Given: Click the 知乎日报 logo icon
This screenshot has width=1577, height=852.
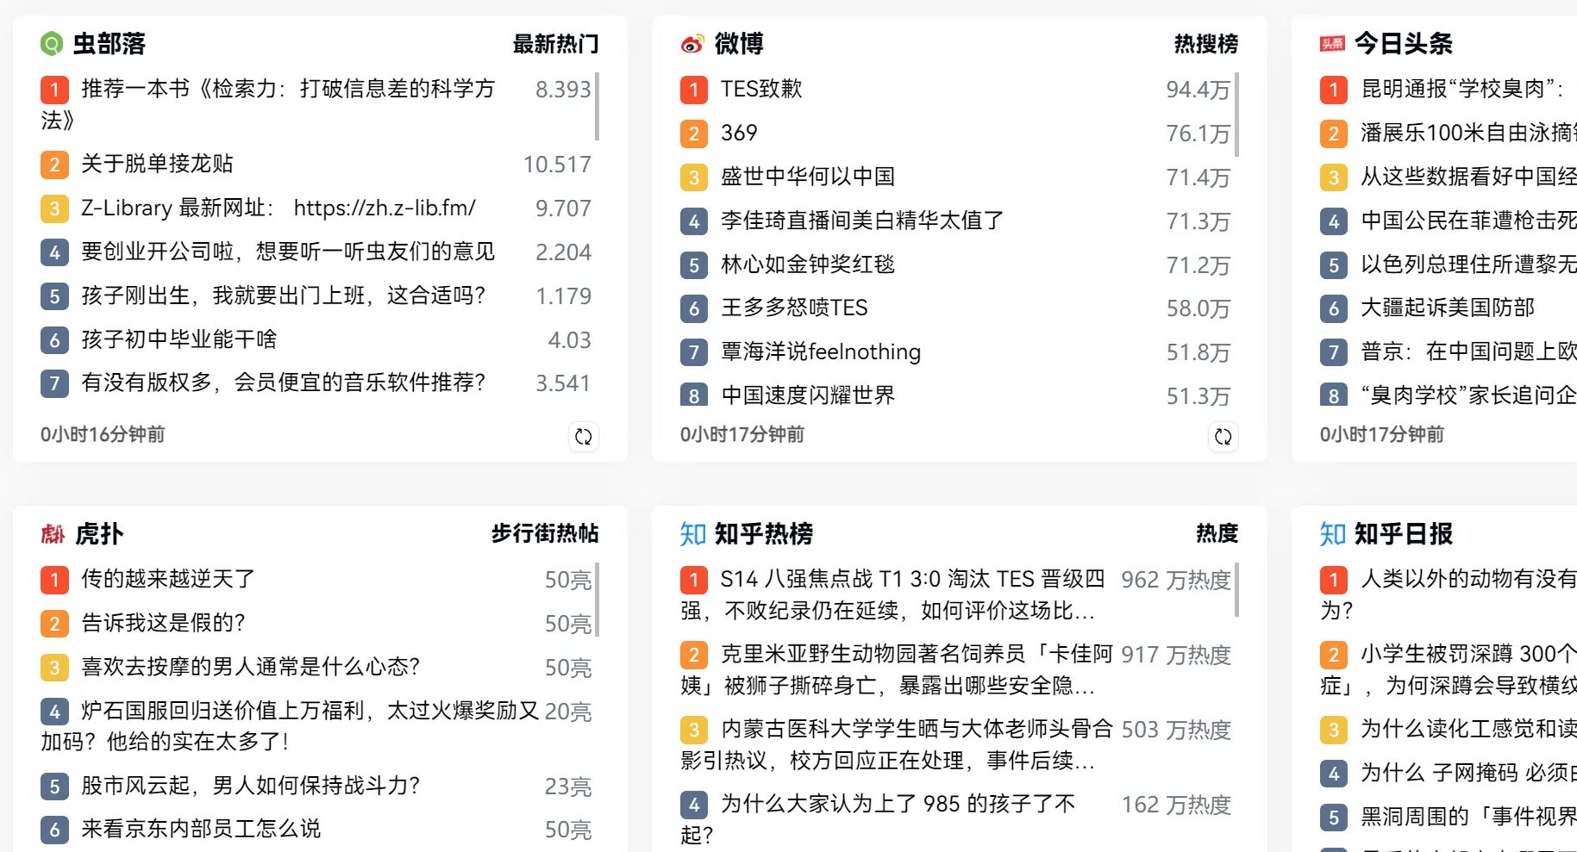Looking at the screenshot, I should [x=1332, y=534].
